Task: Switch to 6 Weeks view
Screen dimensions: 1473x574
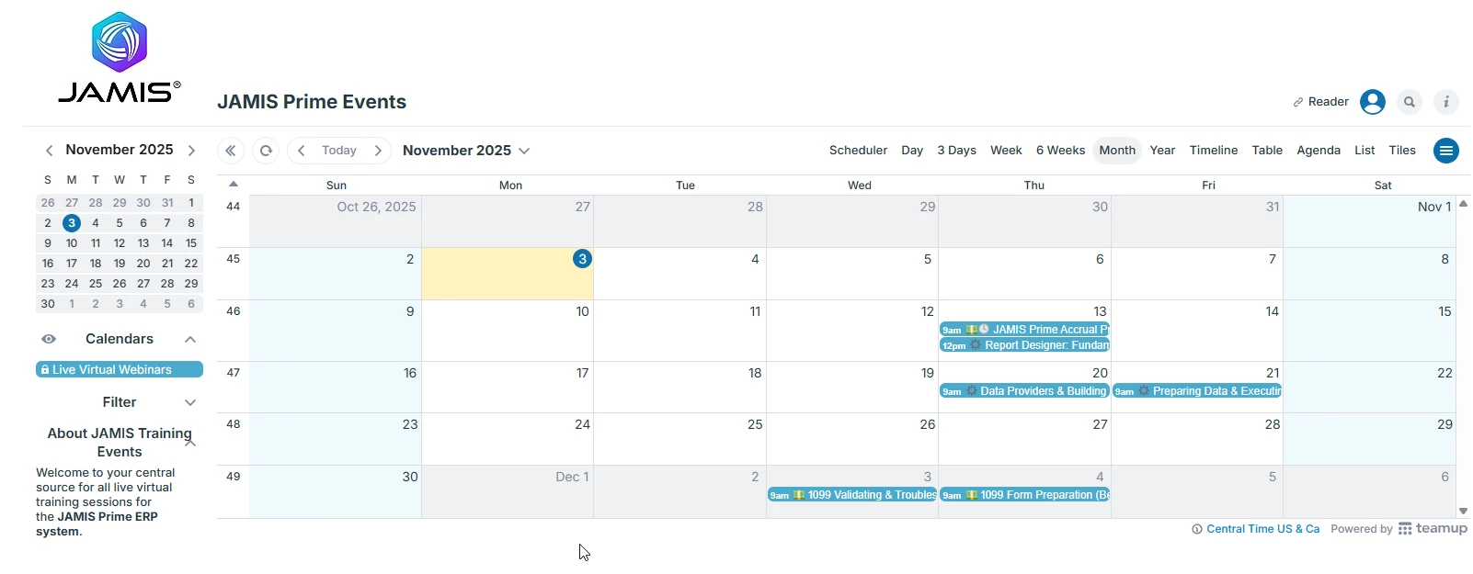Action: pos(1060,151)
